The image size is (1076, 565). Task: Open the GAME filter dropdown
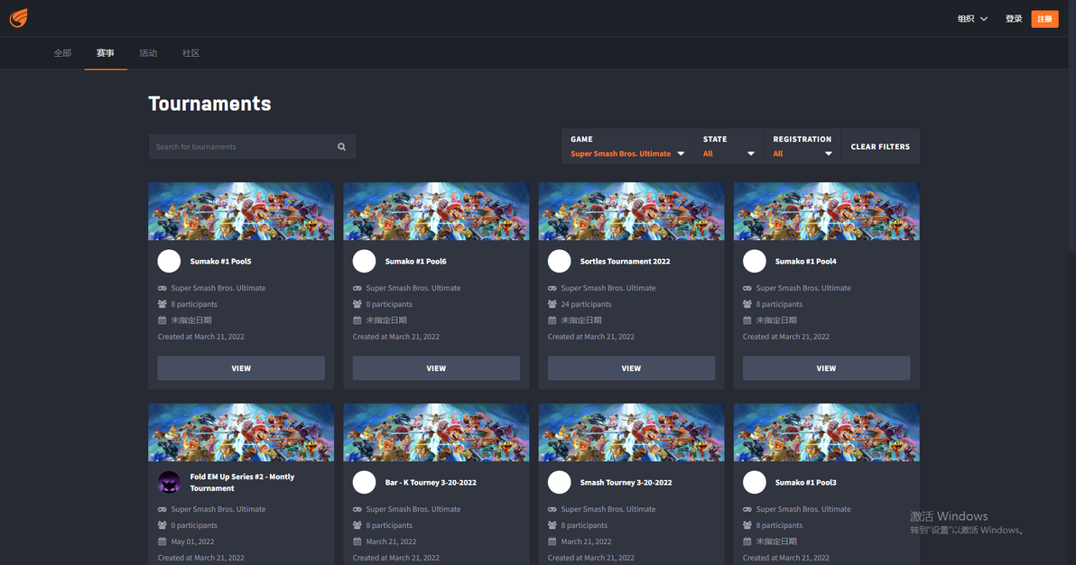[x=627, y=146]
